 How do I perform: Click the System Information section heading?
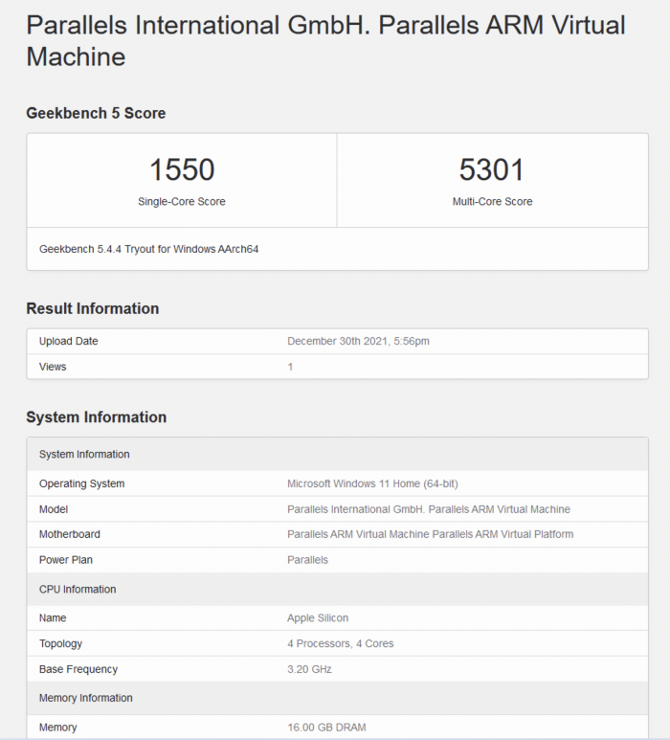[97, 417]
